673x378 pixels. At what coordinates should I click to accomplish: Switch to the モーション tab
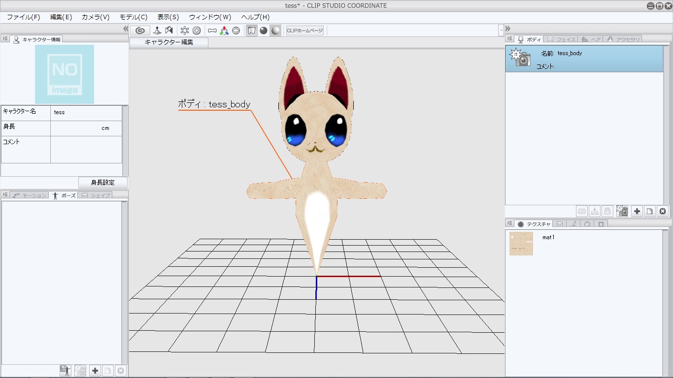[x=30, y=195]
